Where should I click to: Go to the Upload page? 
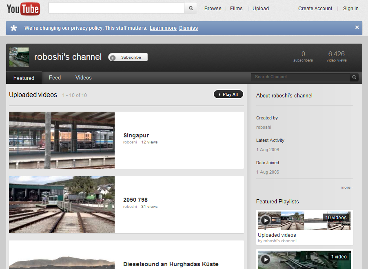pyautogui.click(x=261, y=9)
